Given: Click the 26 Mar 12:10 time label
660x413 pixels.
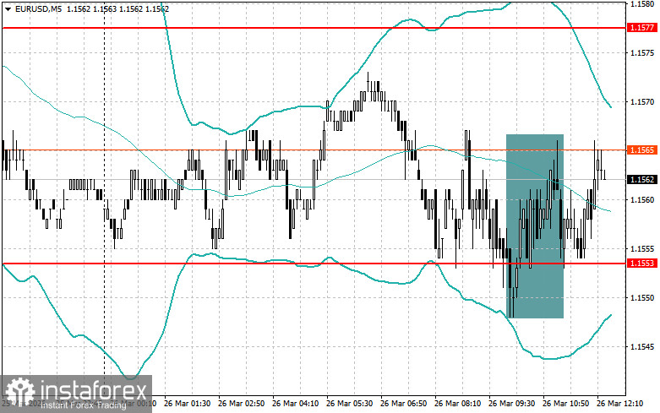Looking at the screenshot, I should pos(620,404).
